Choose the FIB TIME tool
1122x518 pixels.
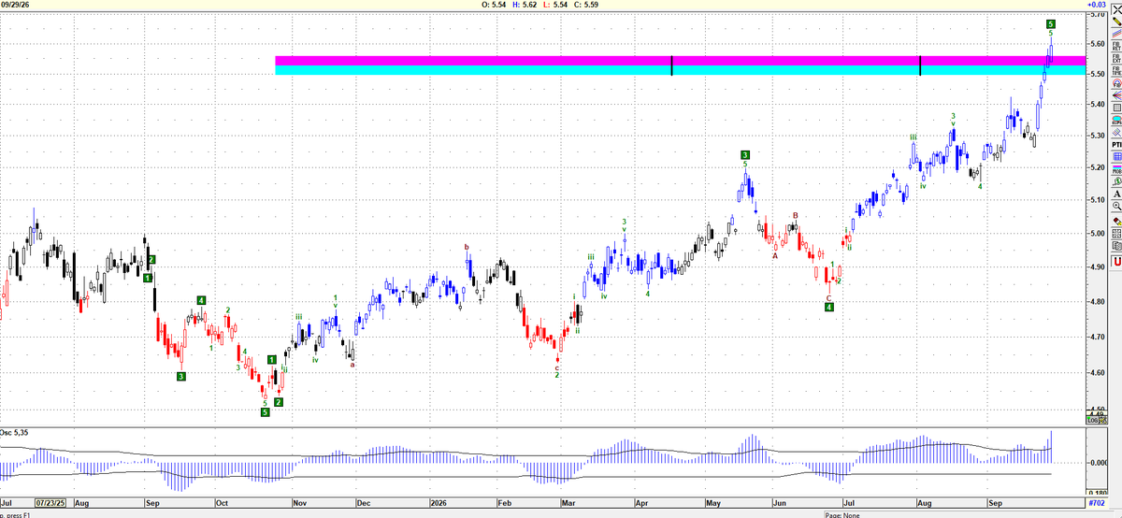(1115, 68)
